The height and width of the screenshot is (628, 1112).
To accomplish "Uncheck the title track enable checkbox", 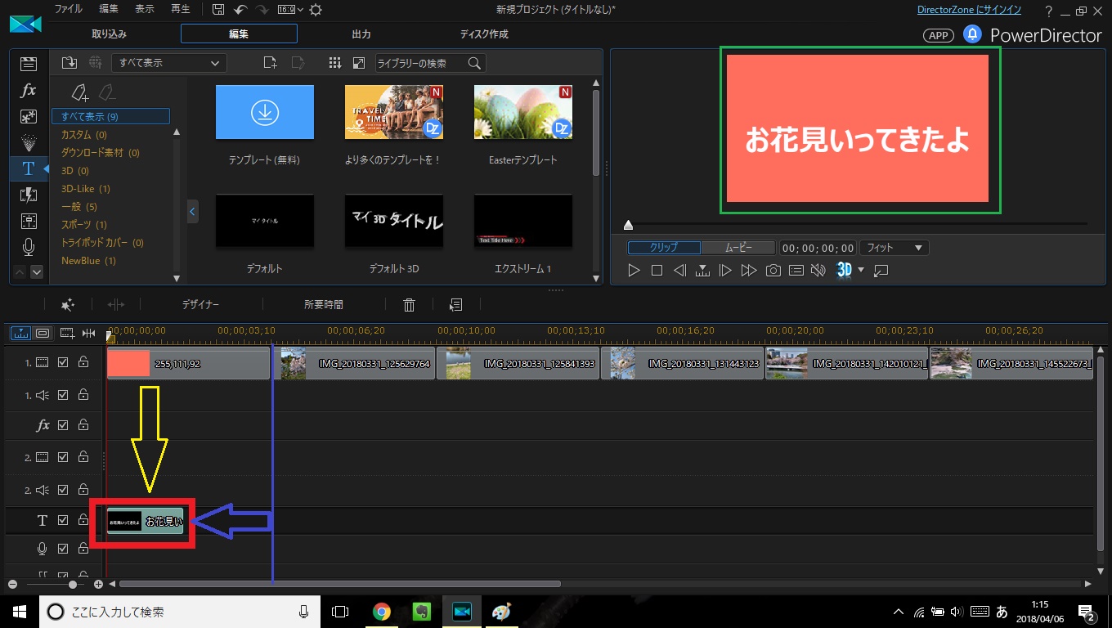I will [63, 520].
